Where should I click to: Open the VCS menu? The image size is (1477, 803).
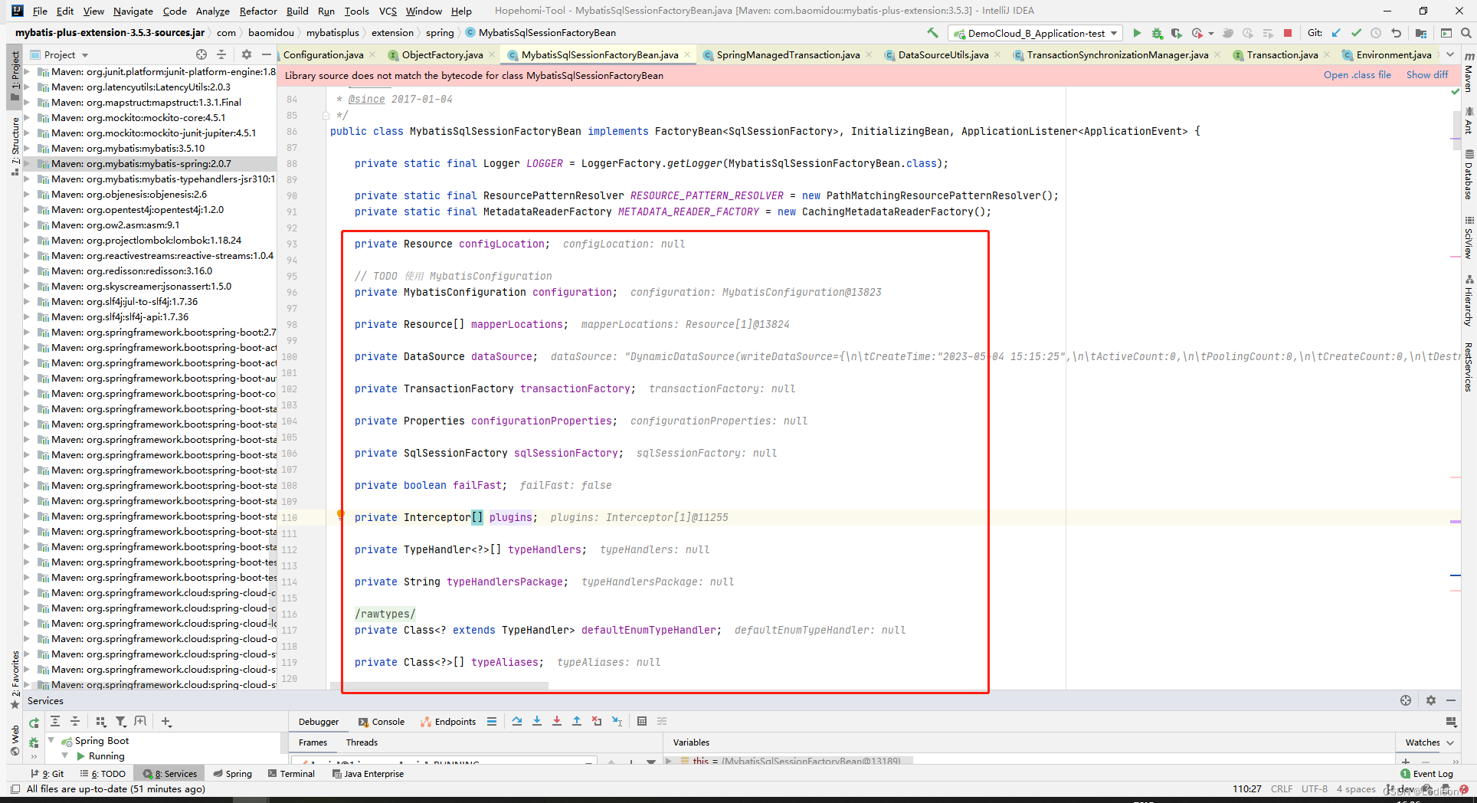click(x=388, y=11)
